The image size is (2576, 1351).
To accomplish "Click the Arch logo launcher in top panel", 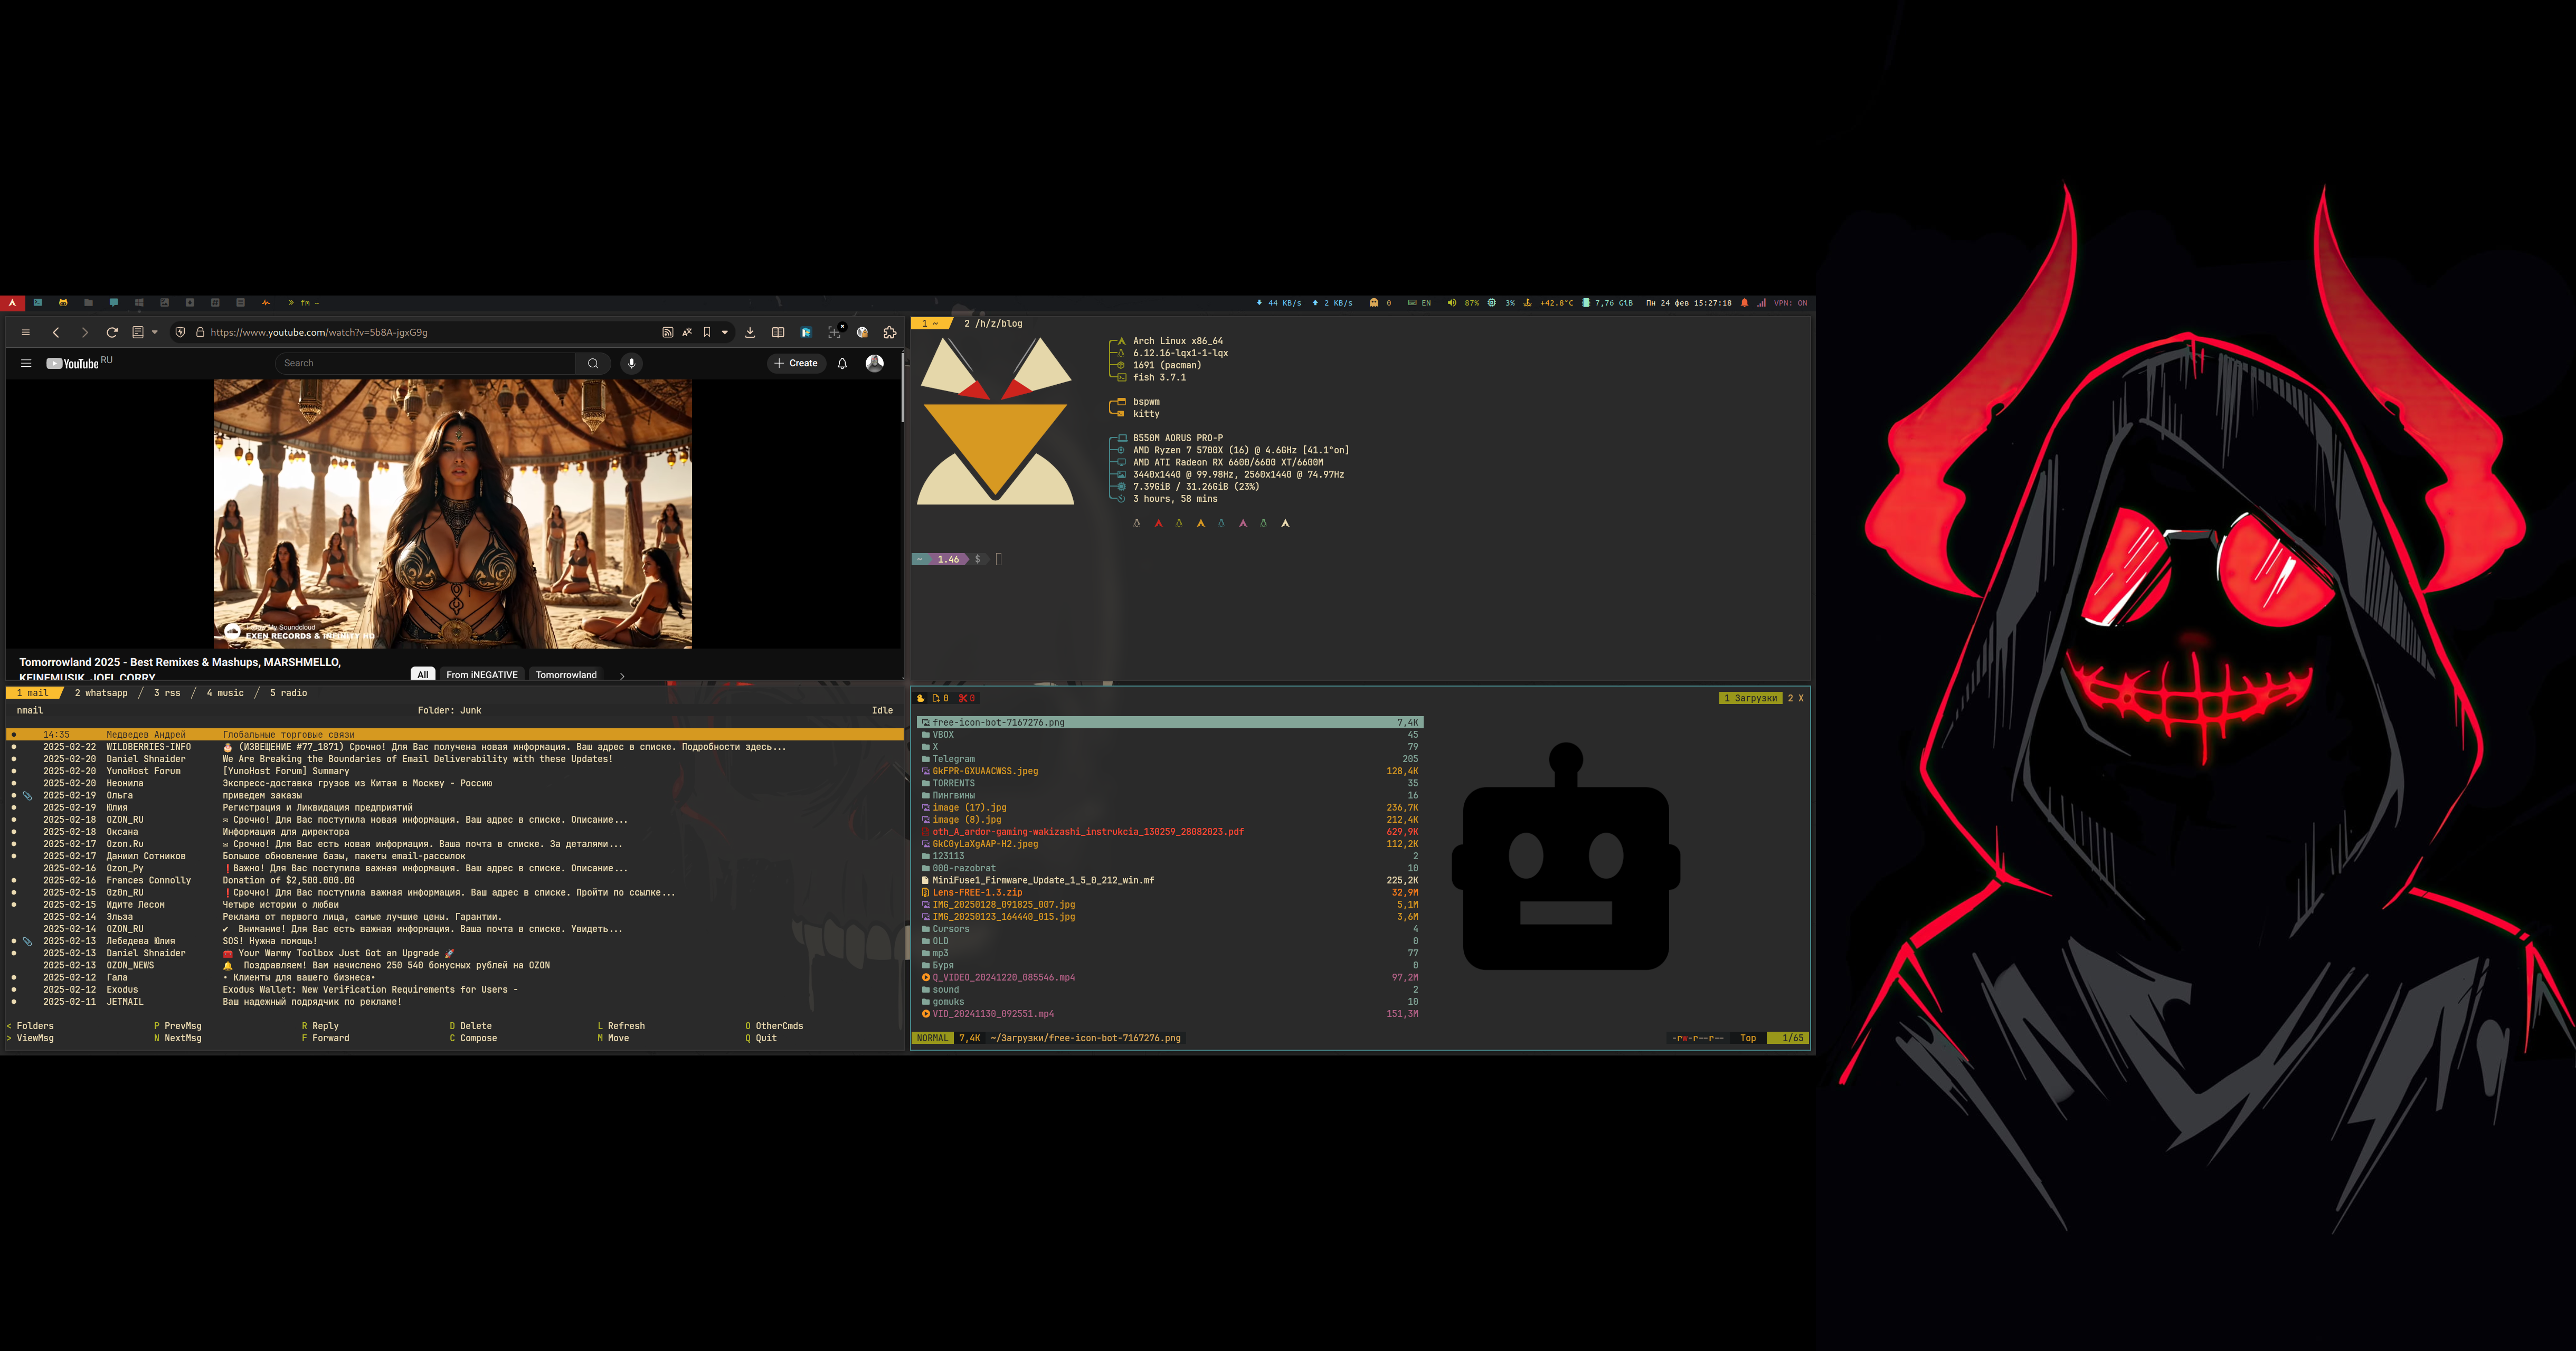I will click(12, 303).
